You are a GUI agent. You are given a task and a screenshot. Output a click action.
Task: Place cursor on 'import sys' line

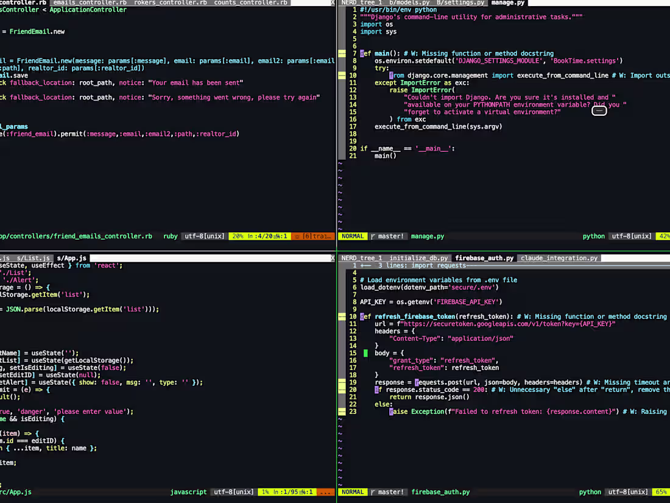[378, 32]
